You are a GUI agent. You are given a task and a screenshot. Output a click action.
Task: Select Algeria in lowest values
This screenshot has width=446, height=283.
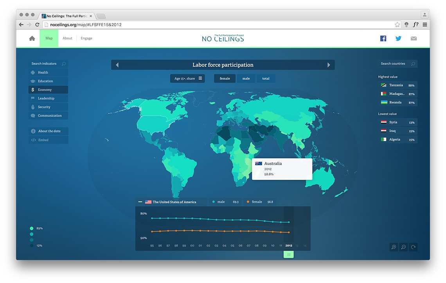[397, 140]
